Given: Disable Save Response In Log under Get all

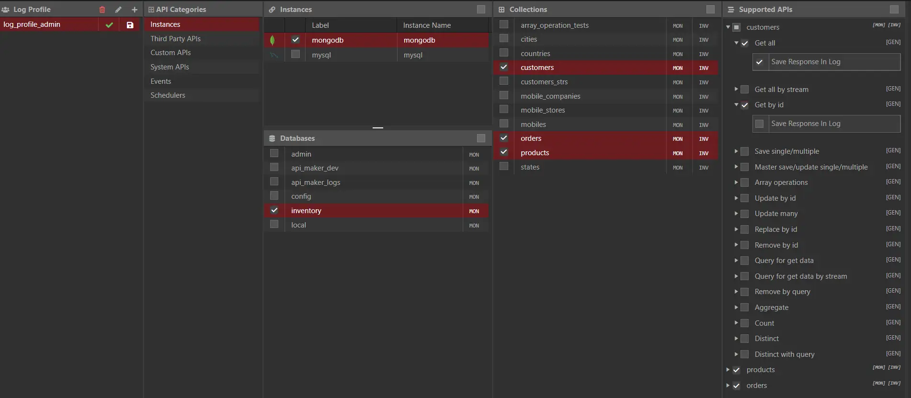Looking at the screenshot, I should pyautogui.click(x=760, y=62).
